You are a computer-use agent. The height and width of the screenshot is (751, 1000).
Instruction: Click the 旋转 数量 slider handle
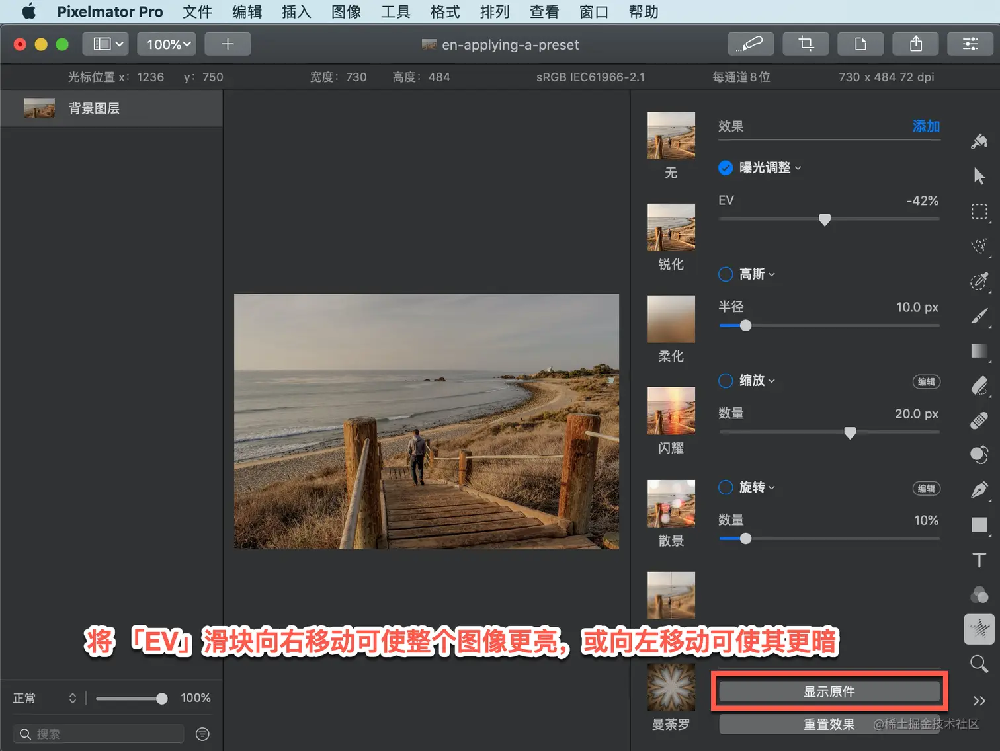(745, 538)
